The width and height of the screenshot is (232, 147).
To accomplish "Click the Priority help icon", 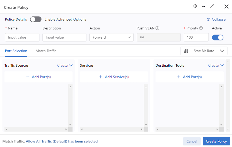I will pos(201,28).
